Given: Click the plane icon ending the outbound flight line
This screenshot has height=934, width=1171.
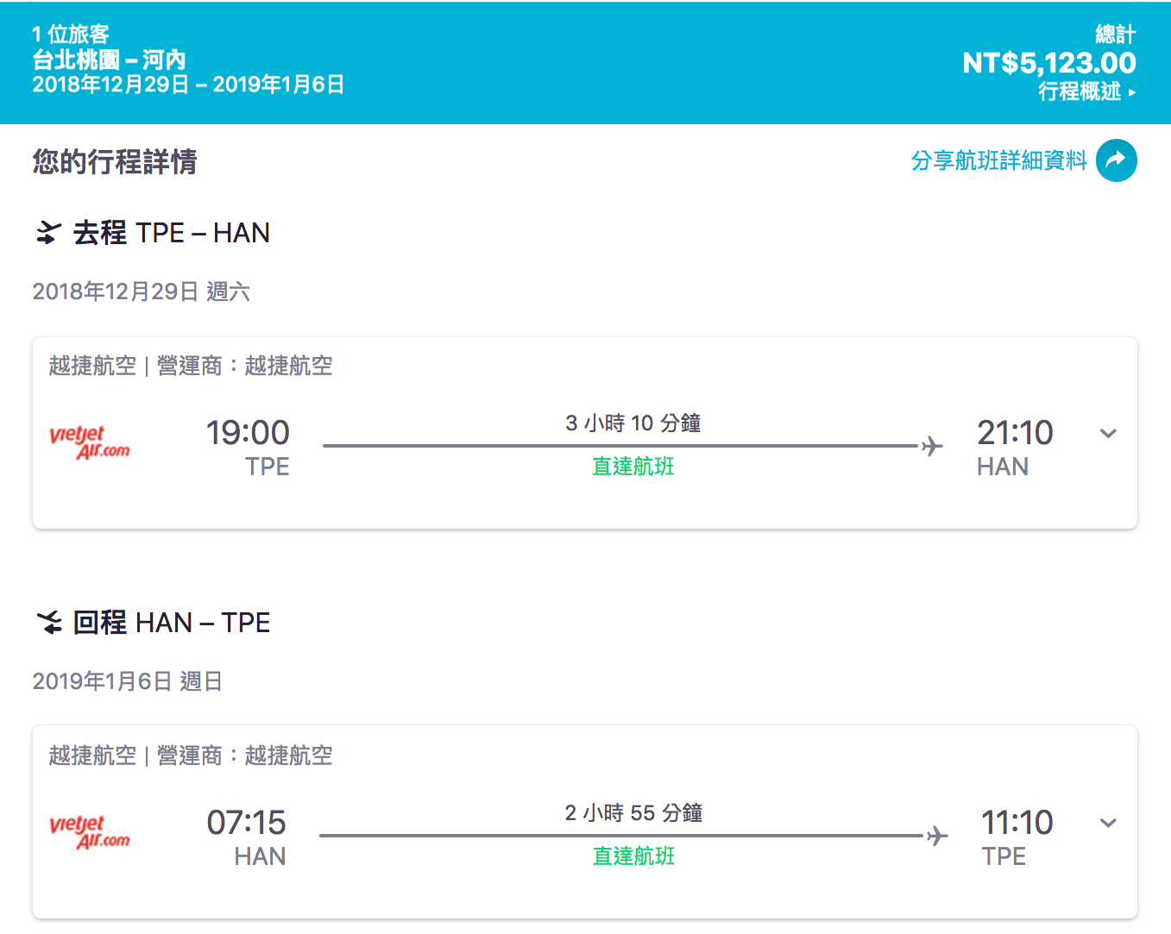Looking at the screenshot, I should tap(932, 446).
